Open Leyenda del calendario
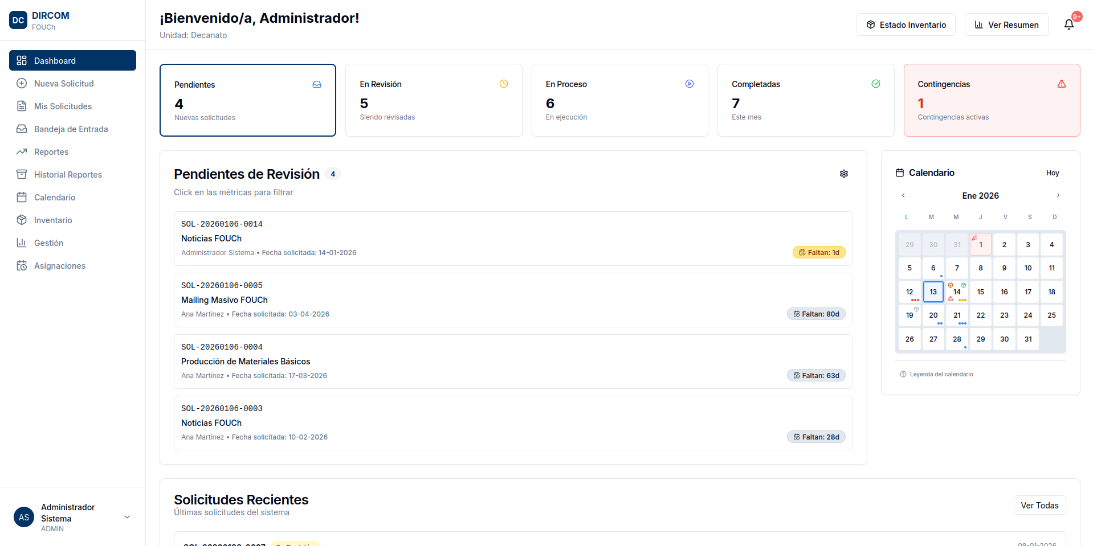The image size is (1093, 546). 936,374
